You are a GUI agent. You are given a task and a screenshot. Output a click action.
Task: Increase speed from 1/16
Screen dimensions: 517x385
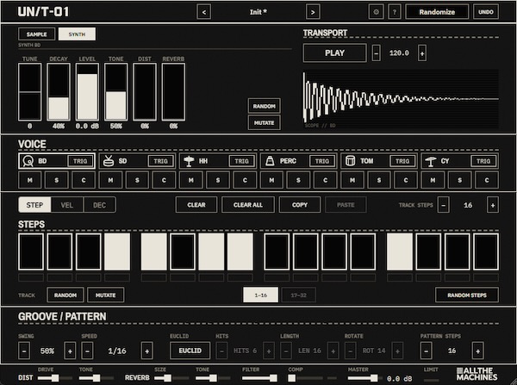point(147,351)
